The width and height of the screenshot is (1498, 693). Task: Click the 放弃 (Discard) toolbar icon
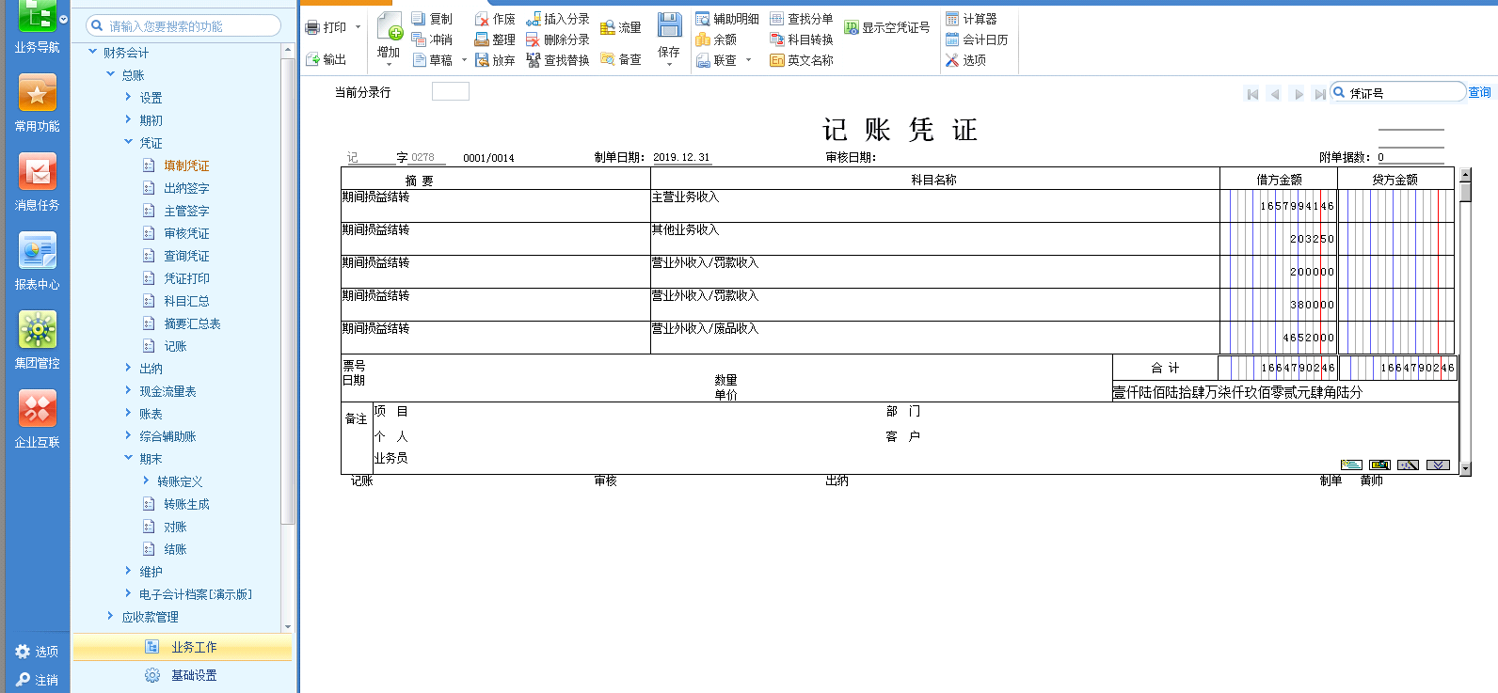click(x=482, y=60)
